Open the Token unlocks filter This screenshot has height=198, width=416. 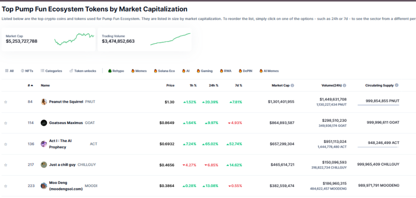pos(83,71)
